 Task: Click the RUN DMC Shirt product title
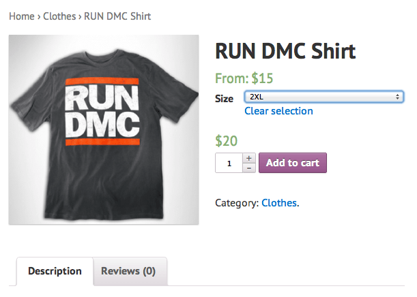(x=285, y=51)
